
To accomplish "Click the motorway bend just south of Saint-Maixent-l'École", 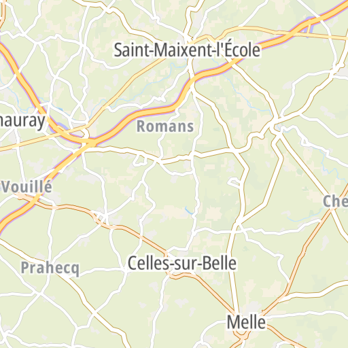I will point(192,80).
